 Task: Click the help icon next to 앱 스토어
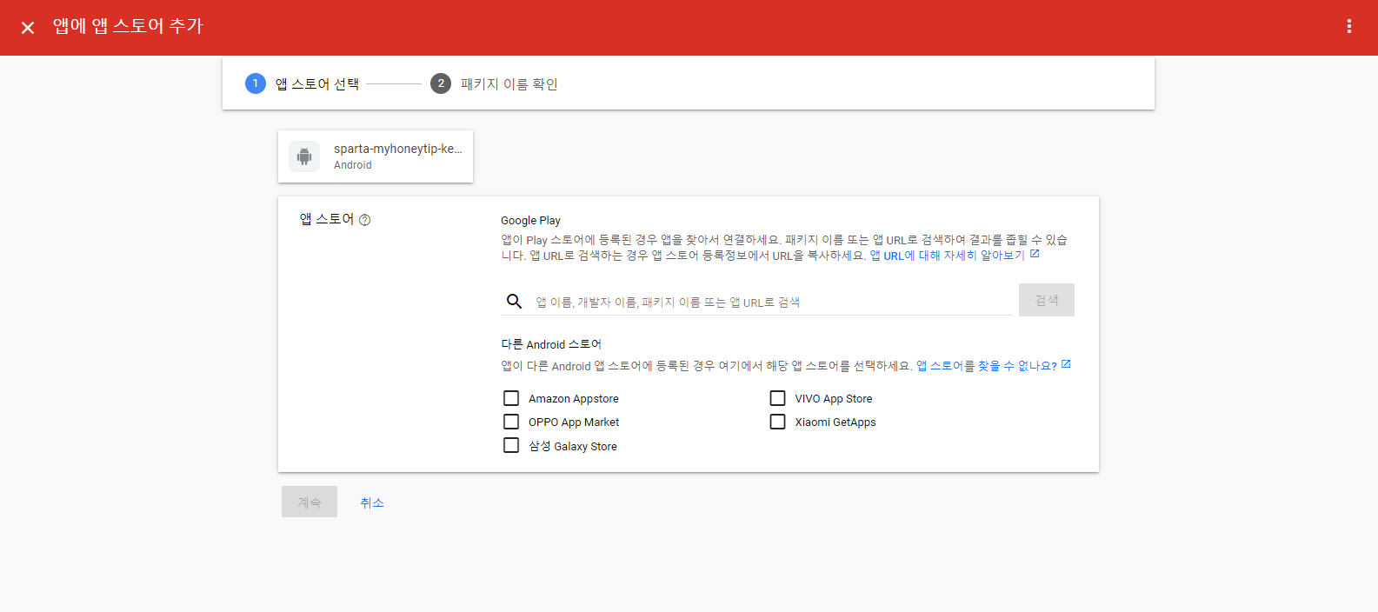pyautogui.click(x=365, y=220)
